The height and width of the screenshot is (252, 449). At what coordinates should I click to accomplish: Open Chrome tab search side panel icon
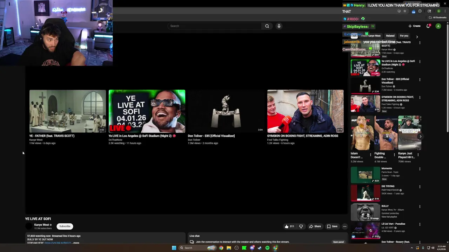(429, 11)
